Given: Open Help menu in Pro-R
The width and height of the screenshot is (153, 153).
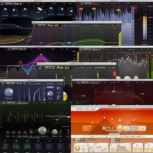Looking at the screenshot, I should (x=70, y=4).
